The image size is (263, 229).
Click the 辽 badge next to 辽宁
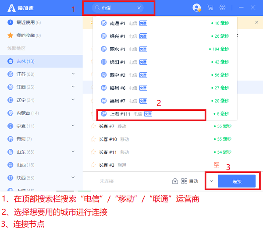click(x=11, y=100)
